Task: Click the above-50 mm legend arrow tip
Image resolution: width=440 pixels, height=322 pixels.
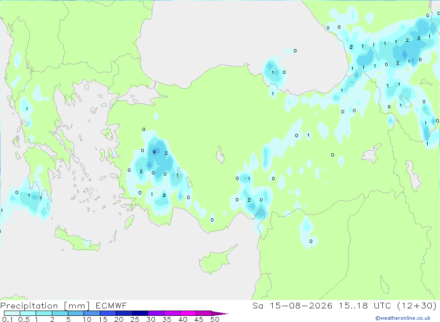Action: (220, 314)
